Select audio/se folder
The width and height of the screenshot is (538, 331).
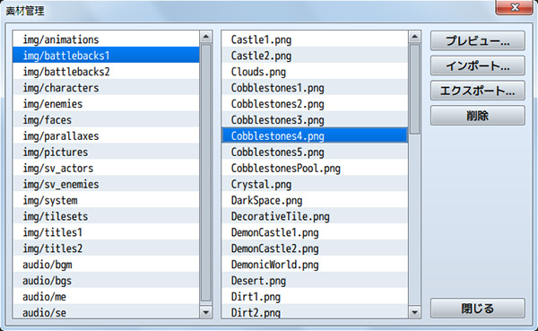click(x=106, y=312)
